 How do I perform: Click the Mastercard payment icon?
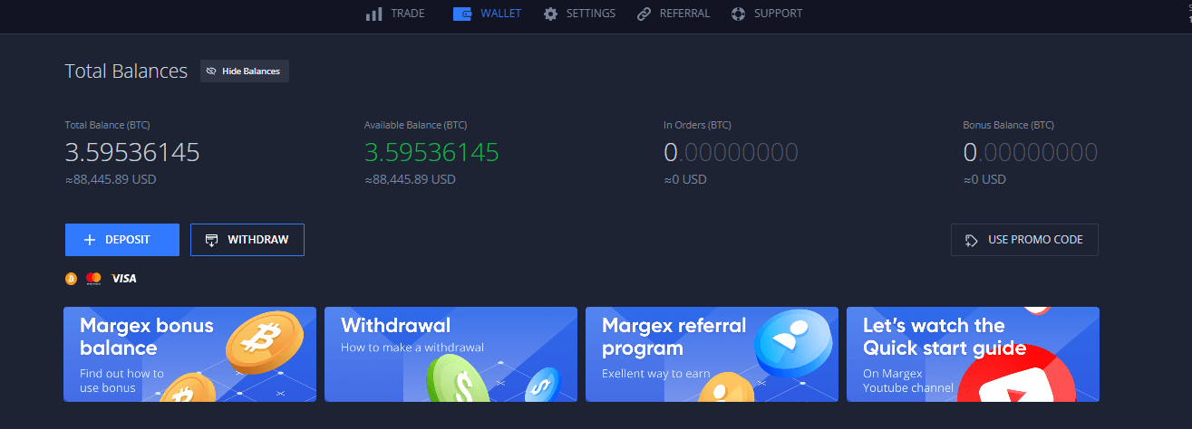(x=92, y=279)
